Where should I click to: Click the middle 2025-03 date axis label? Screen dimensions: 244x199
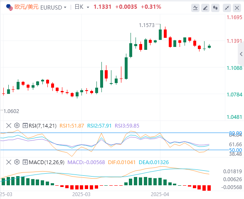pyautogui.click(x=81, y=194)
